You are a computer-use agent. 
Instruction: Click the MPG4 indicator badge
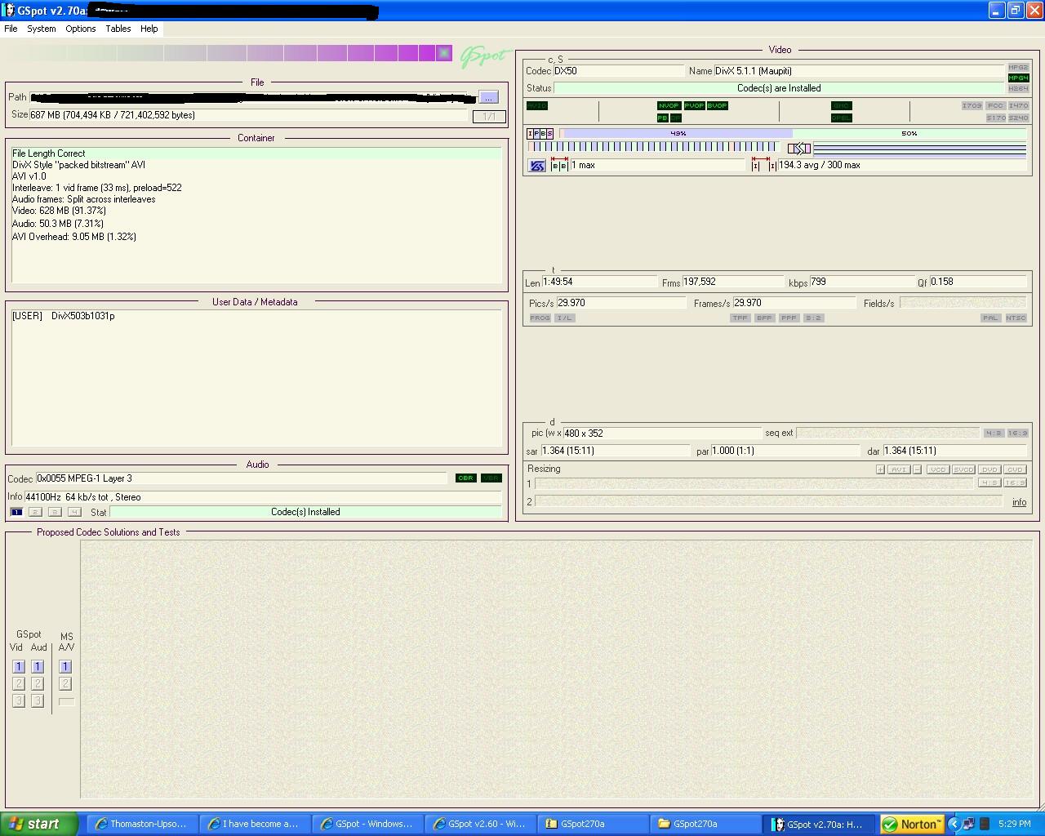click(1018, 78)
